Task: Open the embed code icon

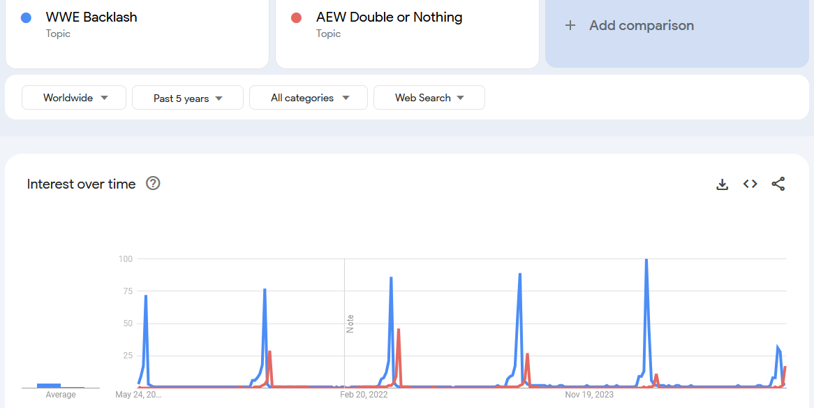Action: [x=750, y=184]
